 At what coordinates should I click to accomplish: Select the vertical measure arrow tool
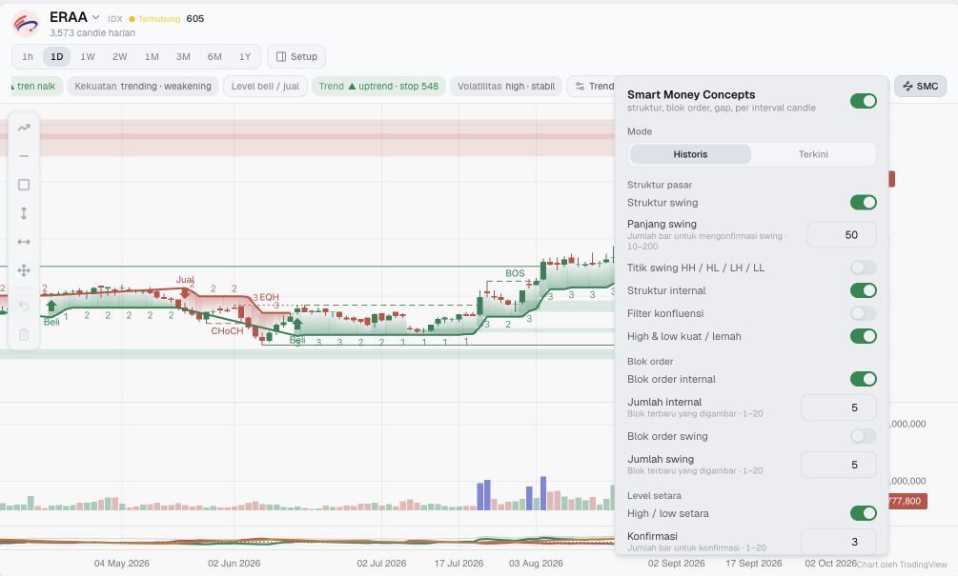(24, 213)
